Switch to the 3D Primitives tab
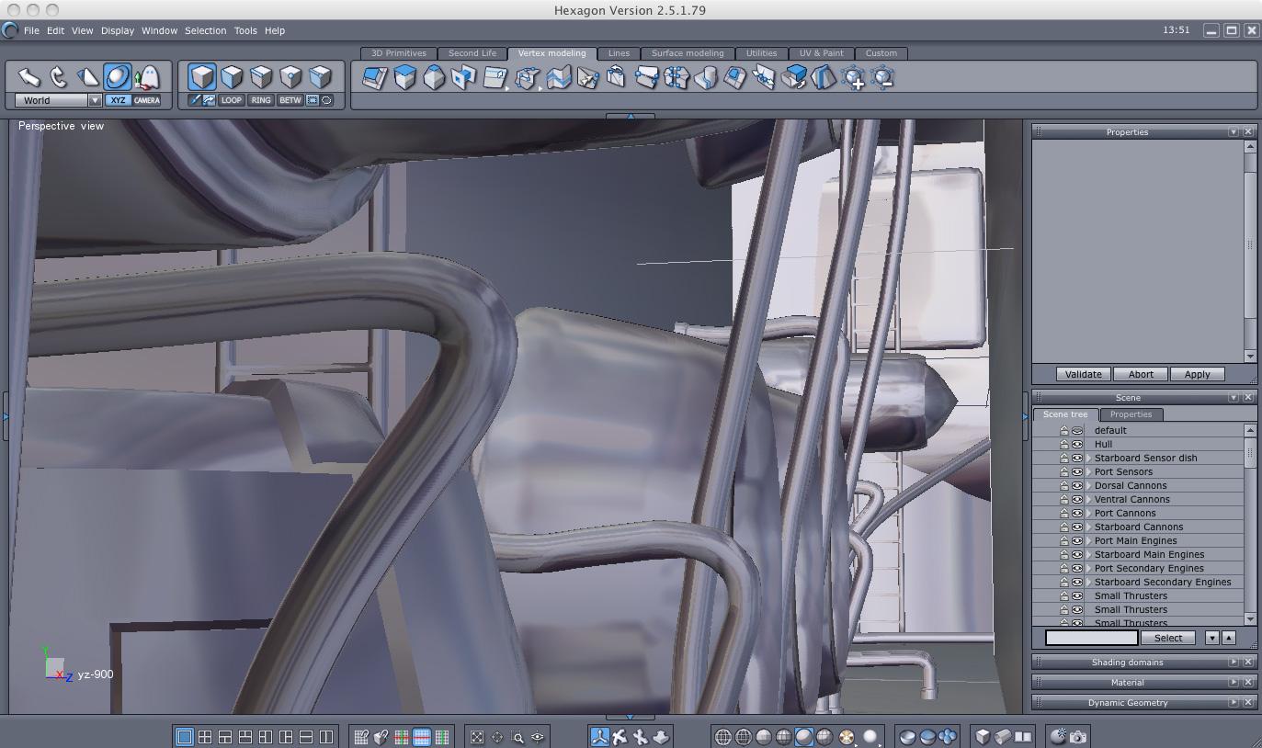The height and width of the screenshot is (748, 1262). pos(399,53)
